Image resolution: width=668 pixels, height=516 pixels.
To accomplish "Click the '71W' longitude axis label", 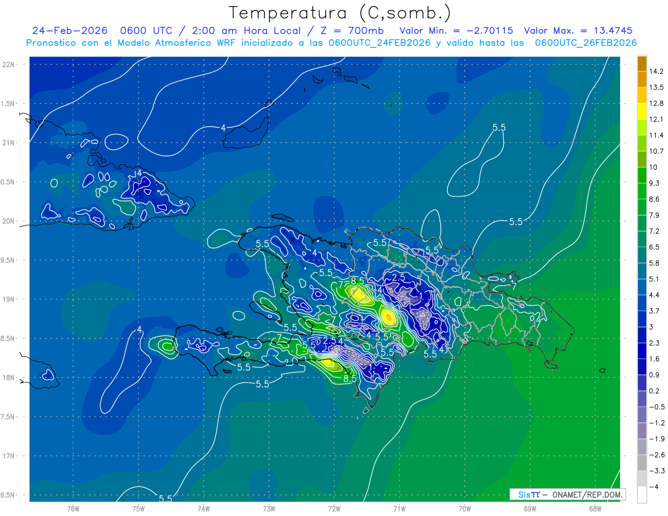I will point(399,509).
